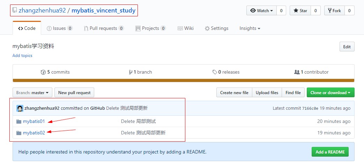Click the Fork count 0
Image resolution: width=364 pixels, height=166 pixels.
pos(350,11)
